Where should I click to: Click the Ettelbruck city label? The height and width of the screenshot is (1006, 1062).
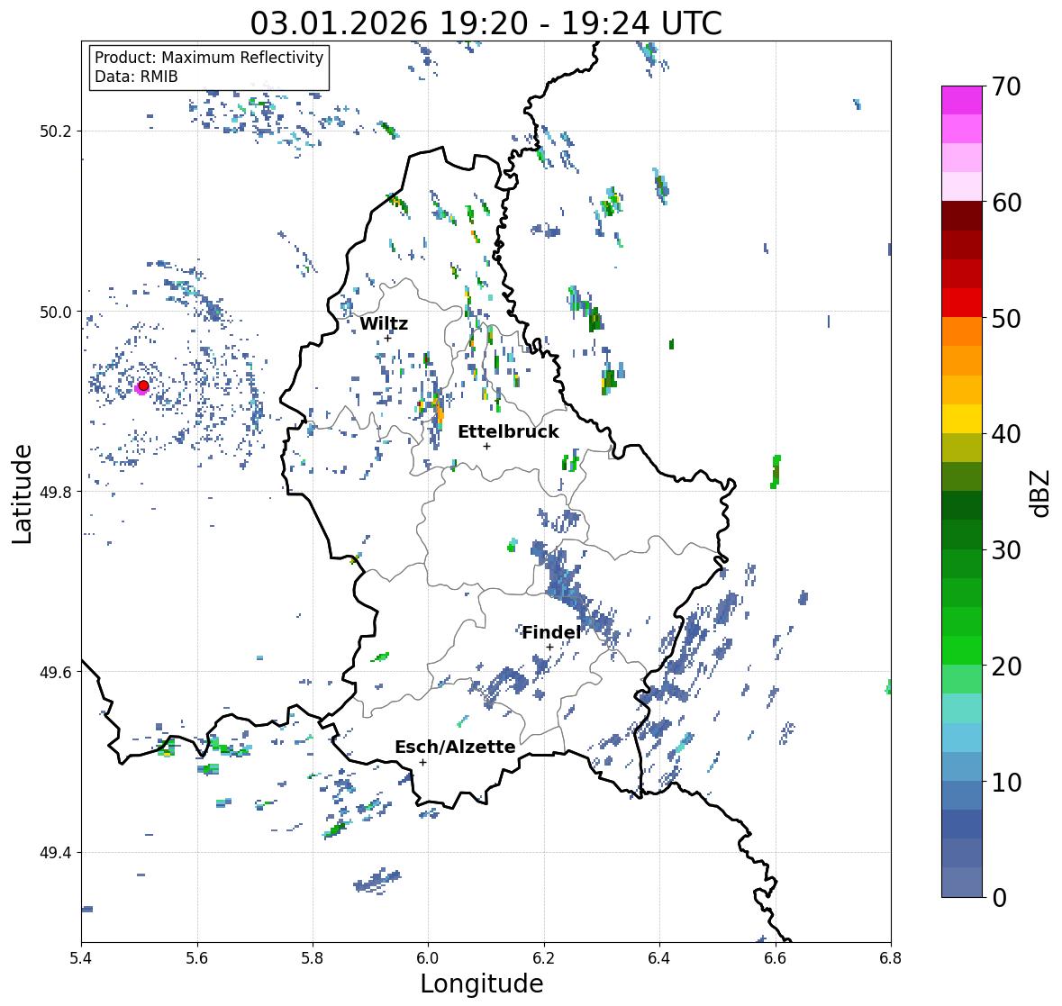click(x=508, y=432)
